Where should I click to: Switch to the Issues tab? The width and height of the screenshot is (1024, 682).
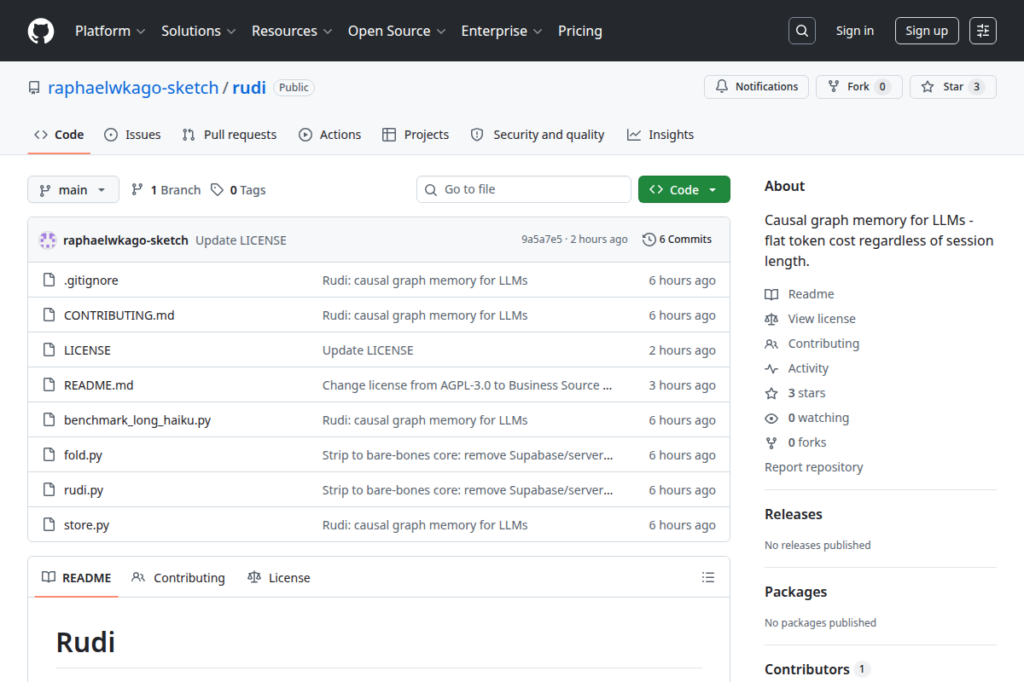coord(132,135)
